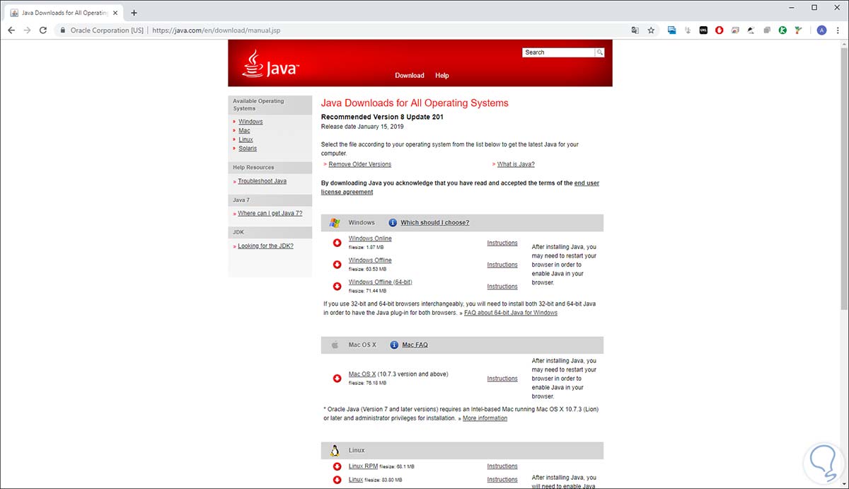Click the Java logo
This screenshot has height=489, width=849.
(271, 64)
